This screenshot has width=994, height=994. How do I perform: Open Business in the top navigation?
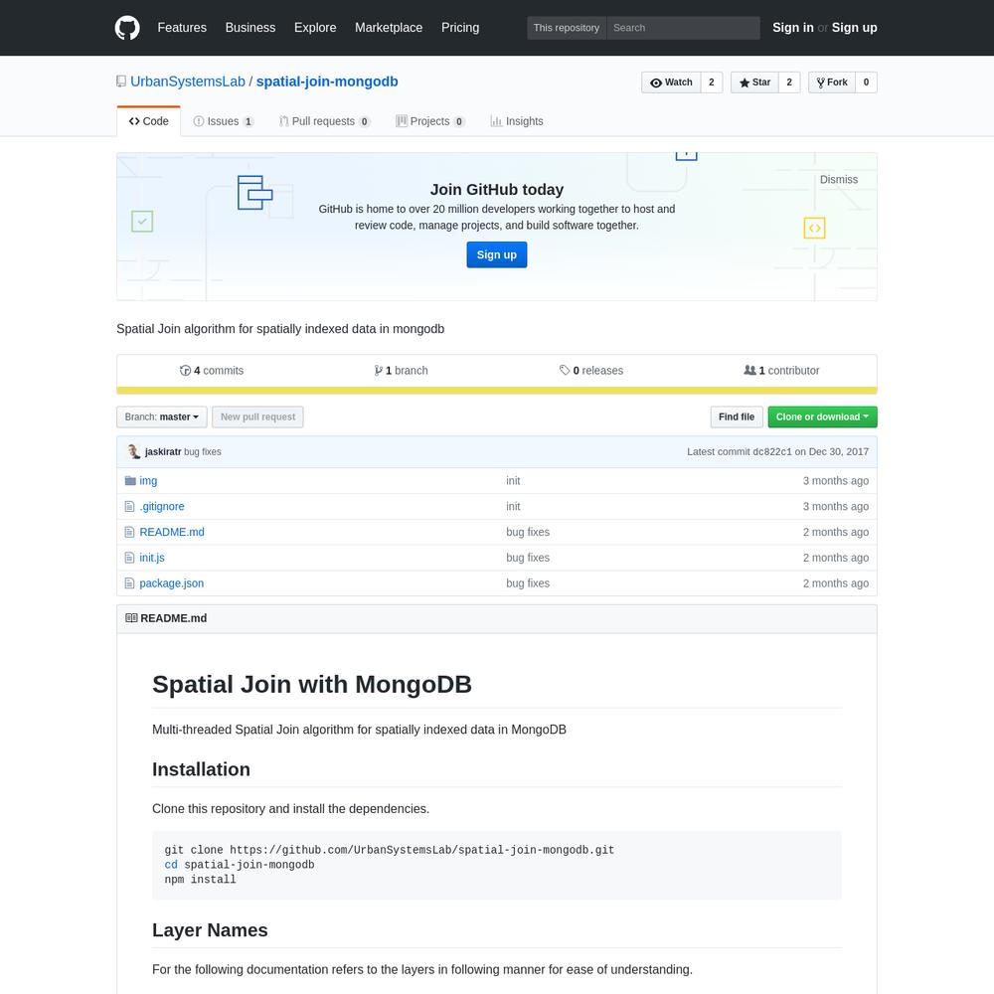click(250, 28)
